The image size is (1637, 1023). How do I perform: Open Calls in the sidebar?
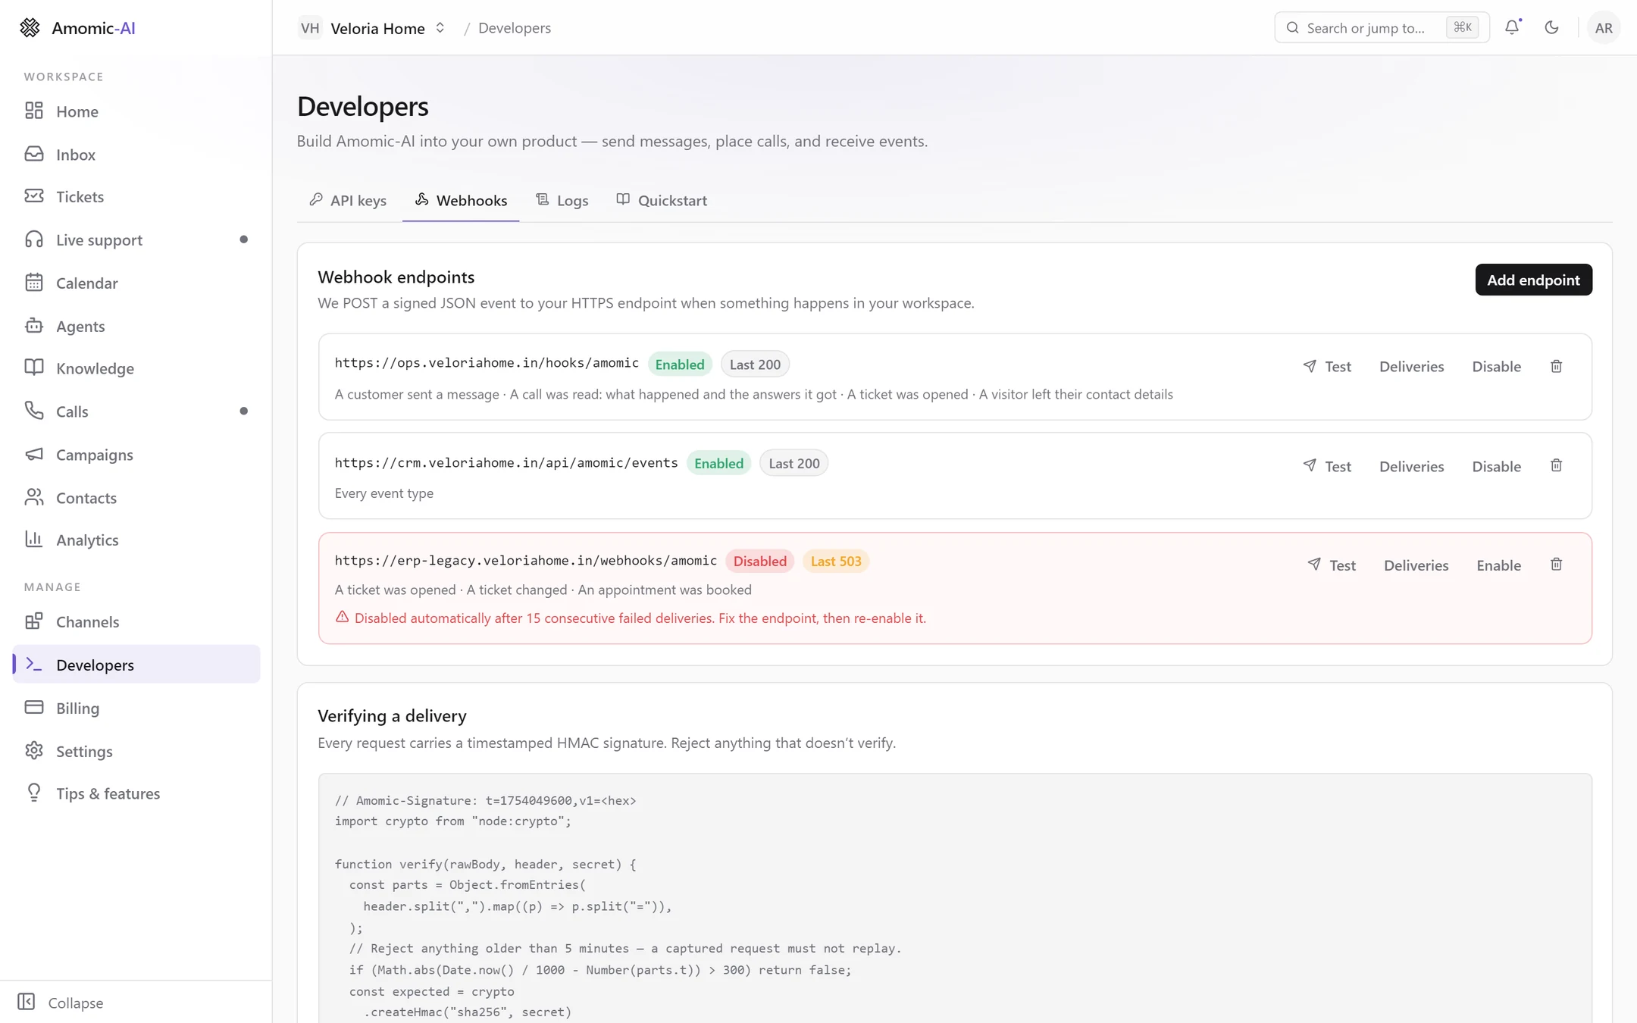pyautogui.click(x=136, y=411)
